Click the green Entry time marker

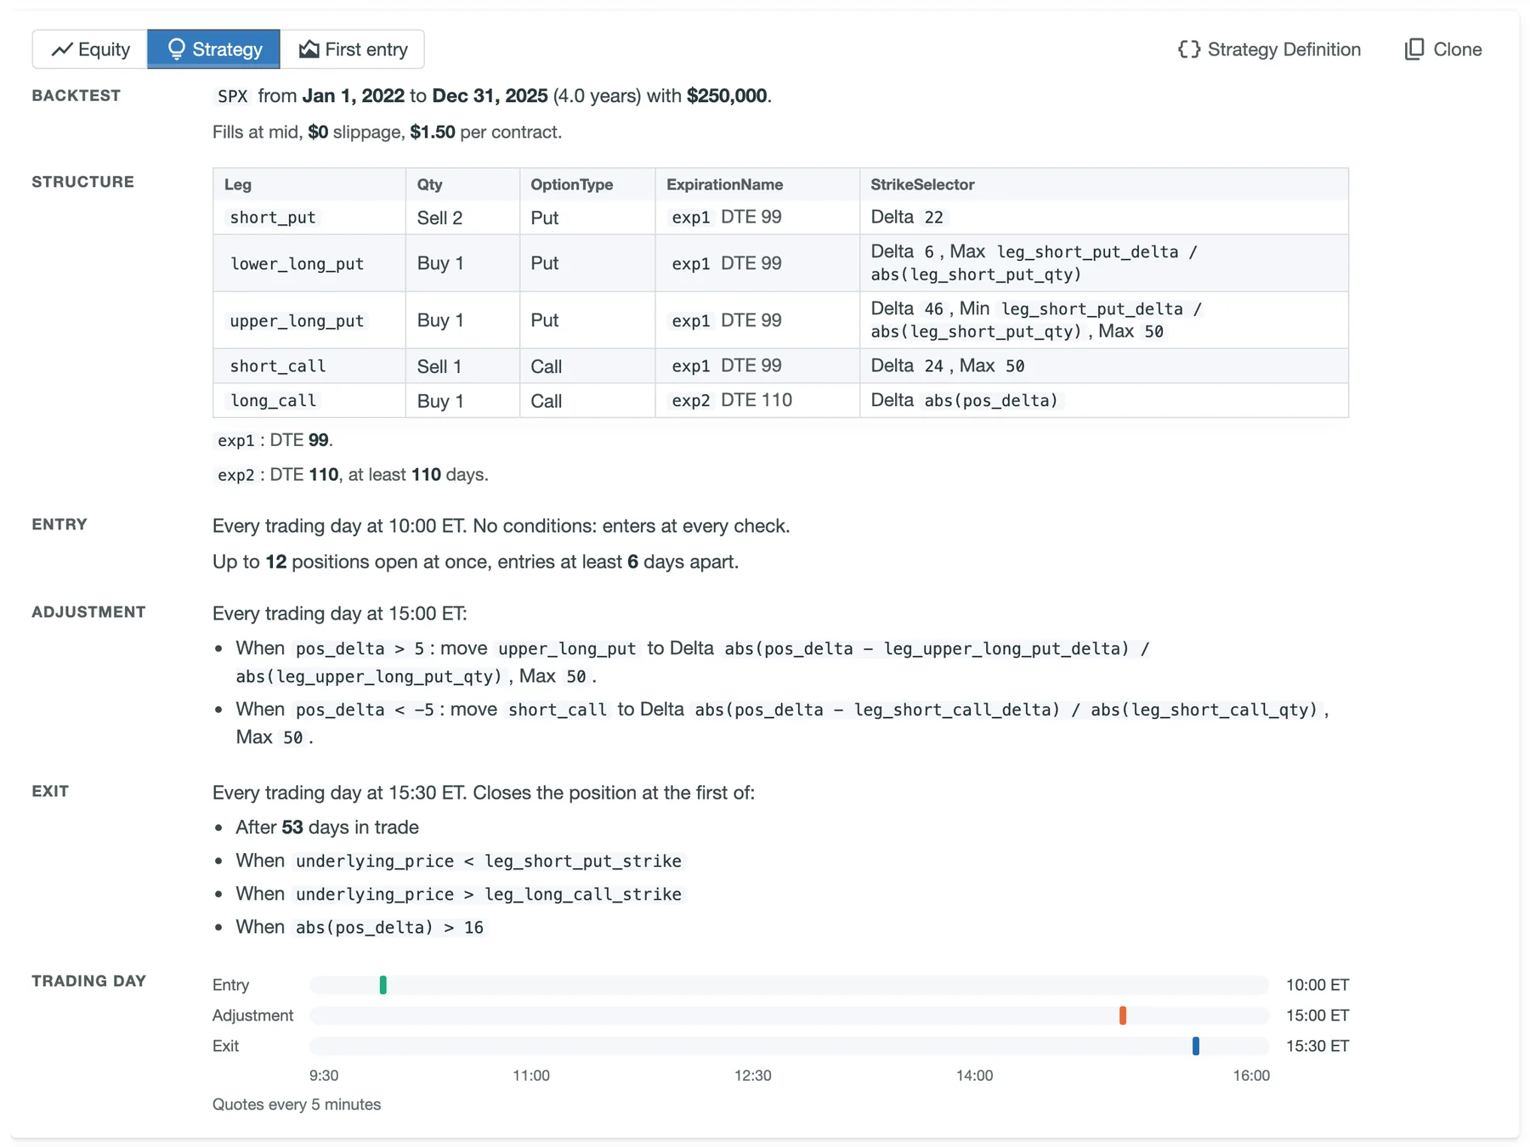tap(383, 985)
